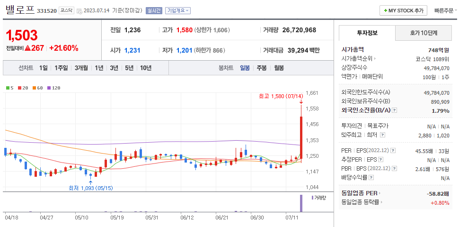Screen dimensions: 459x227
Task: Click arrow next to 동일업종 PER
Action: point(380,193)
